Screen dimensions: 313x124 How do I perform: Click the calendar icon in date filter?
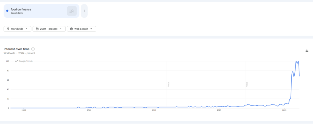coord(37,29)
